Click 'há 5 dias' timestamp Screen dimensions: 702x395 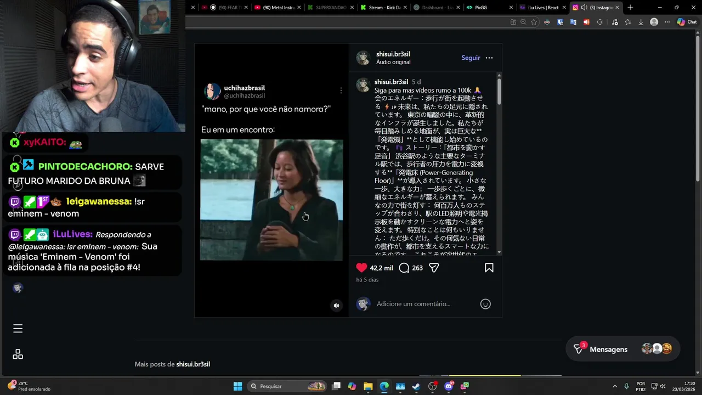(x=367, y=280)
